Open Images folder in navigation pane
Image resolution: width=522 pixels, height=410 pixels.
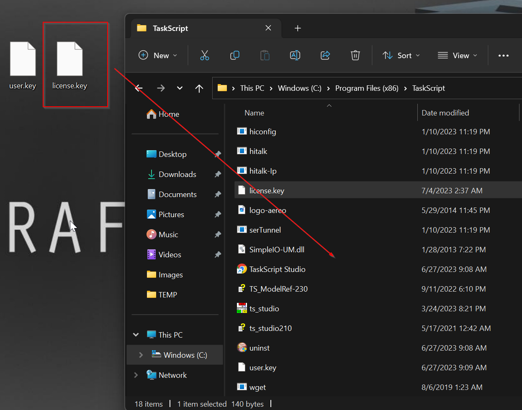(170, 274)
